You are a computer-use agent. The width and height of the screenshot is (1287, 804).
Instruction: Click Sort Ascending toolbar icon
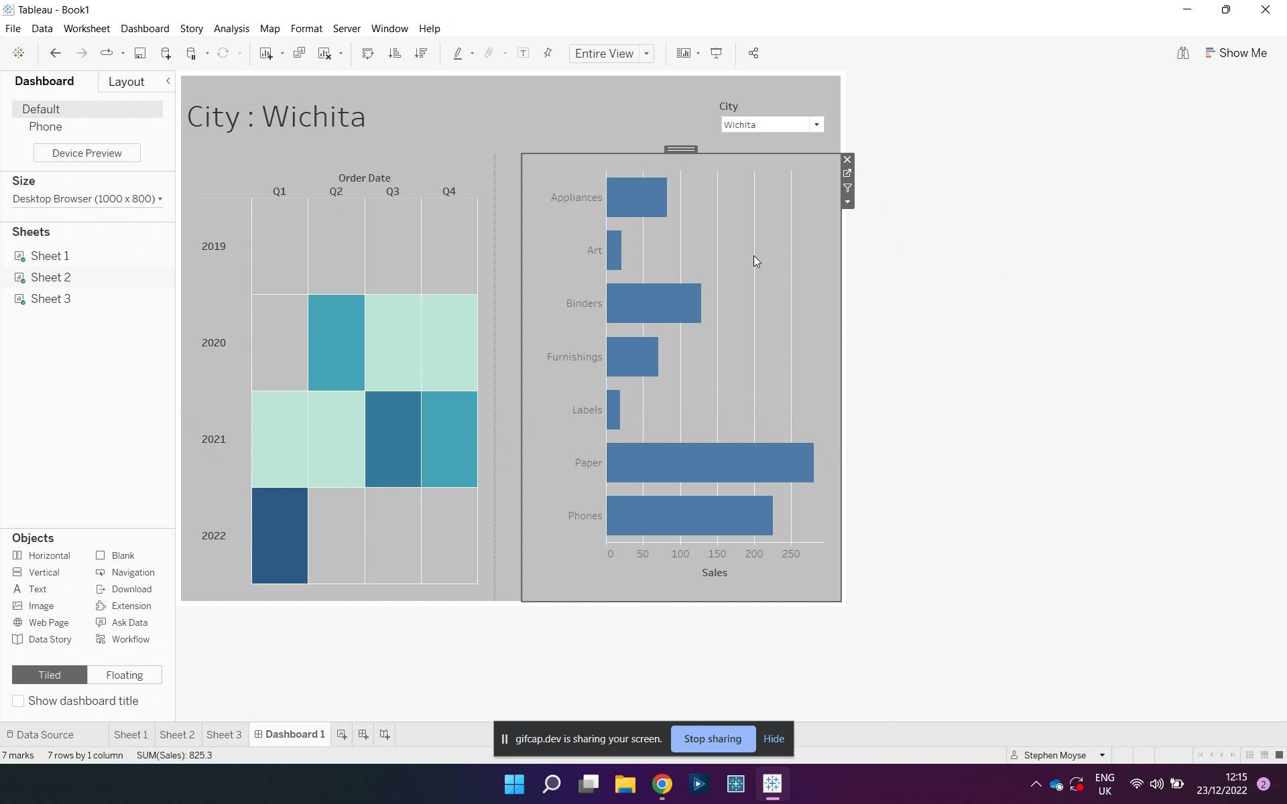pos(395,53)
